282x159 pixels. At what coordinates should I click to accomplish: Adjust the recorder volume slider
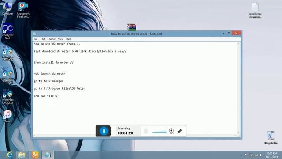[160, 132]
